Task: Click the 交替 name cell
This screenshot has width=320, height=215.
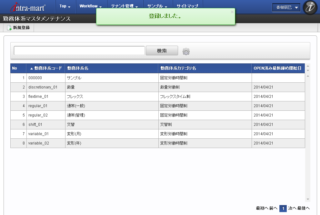Action: pos(112,125)
